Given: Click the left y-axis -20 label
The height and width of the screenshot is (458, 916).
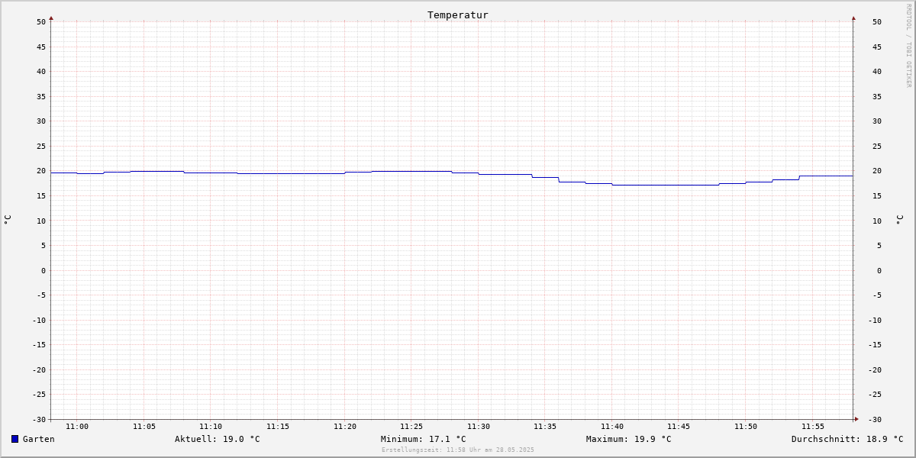Looking at the screenshot, I should pos(39,370).
